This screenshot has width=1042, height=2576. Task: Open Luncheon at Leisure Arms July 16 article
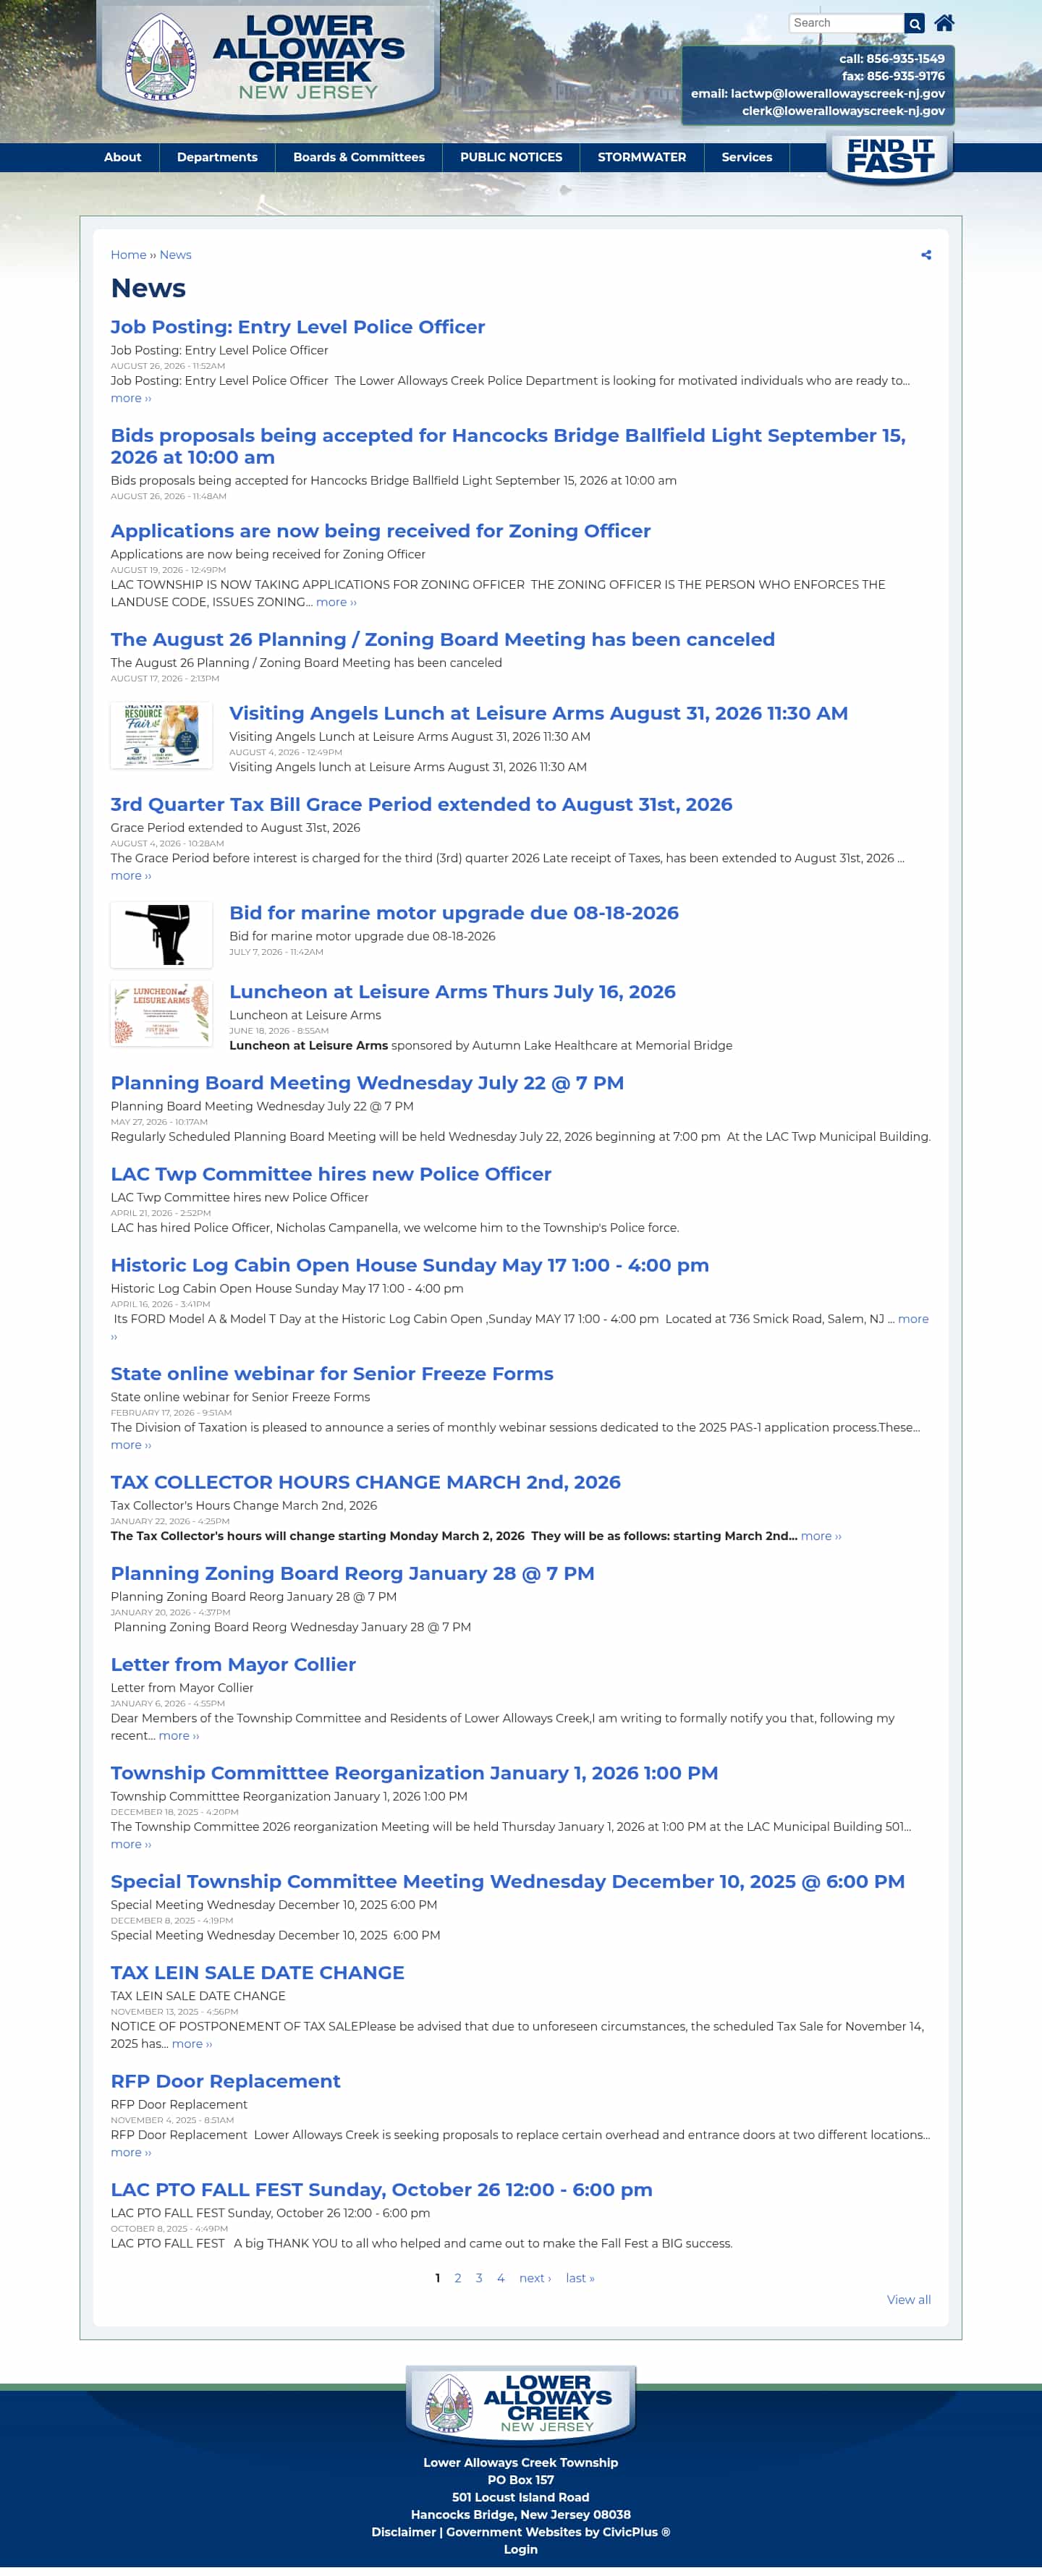click(452, 992)
